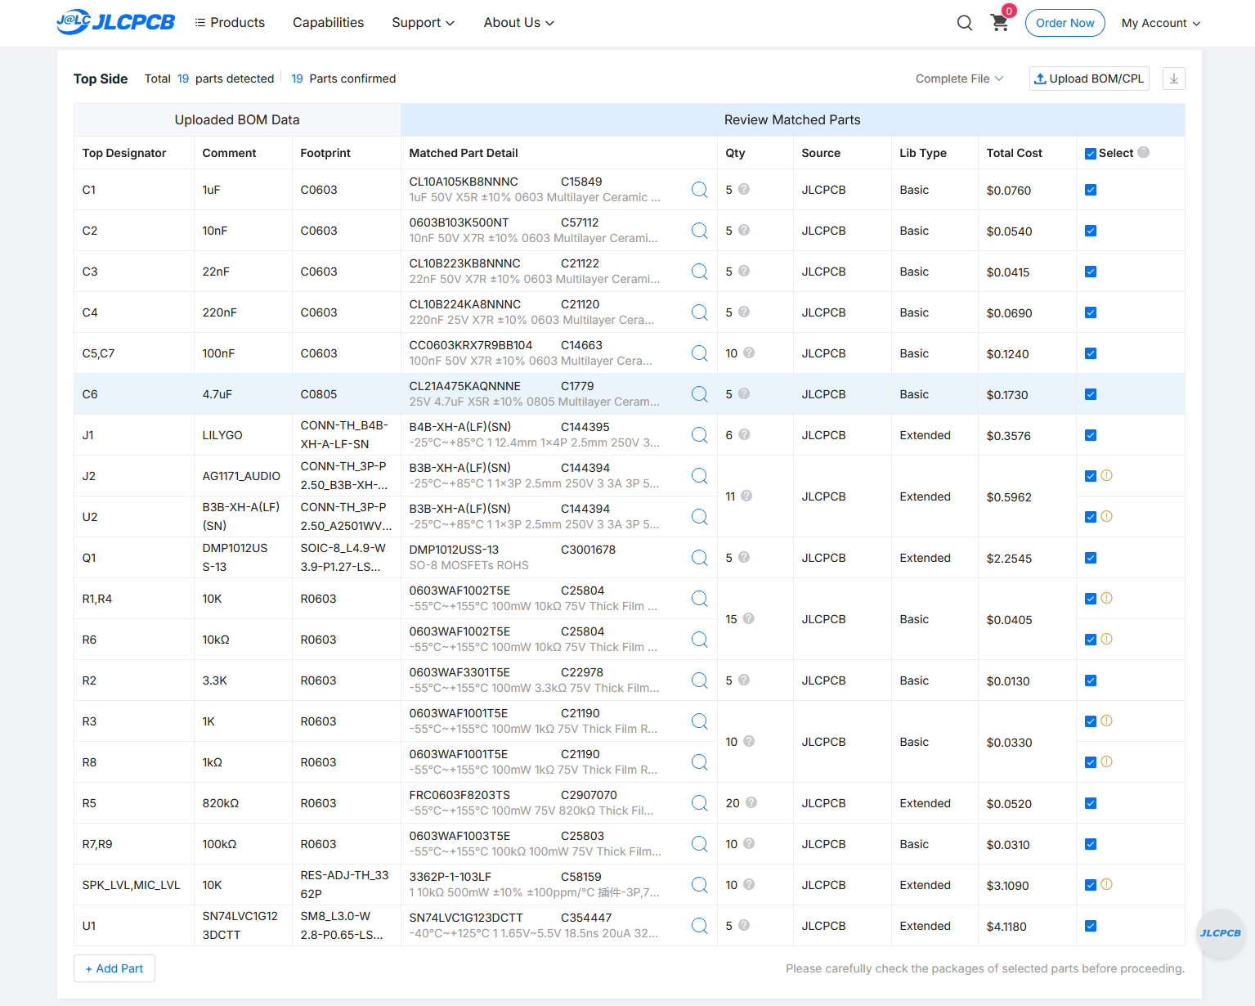Click magnifier for 3362P-1-103LF part

point(700,885)
